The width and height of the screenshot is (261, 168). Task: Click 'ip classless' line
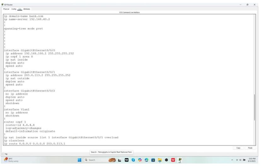point(14,141)
